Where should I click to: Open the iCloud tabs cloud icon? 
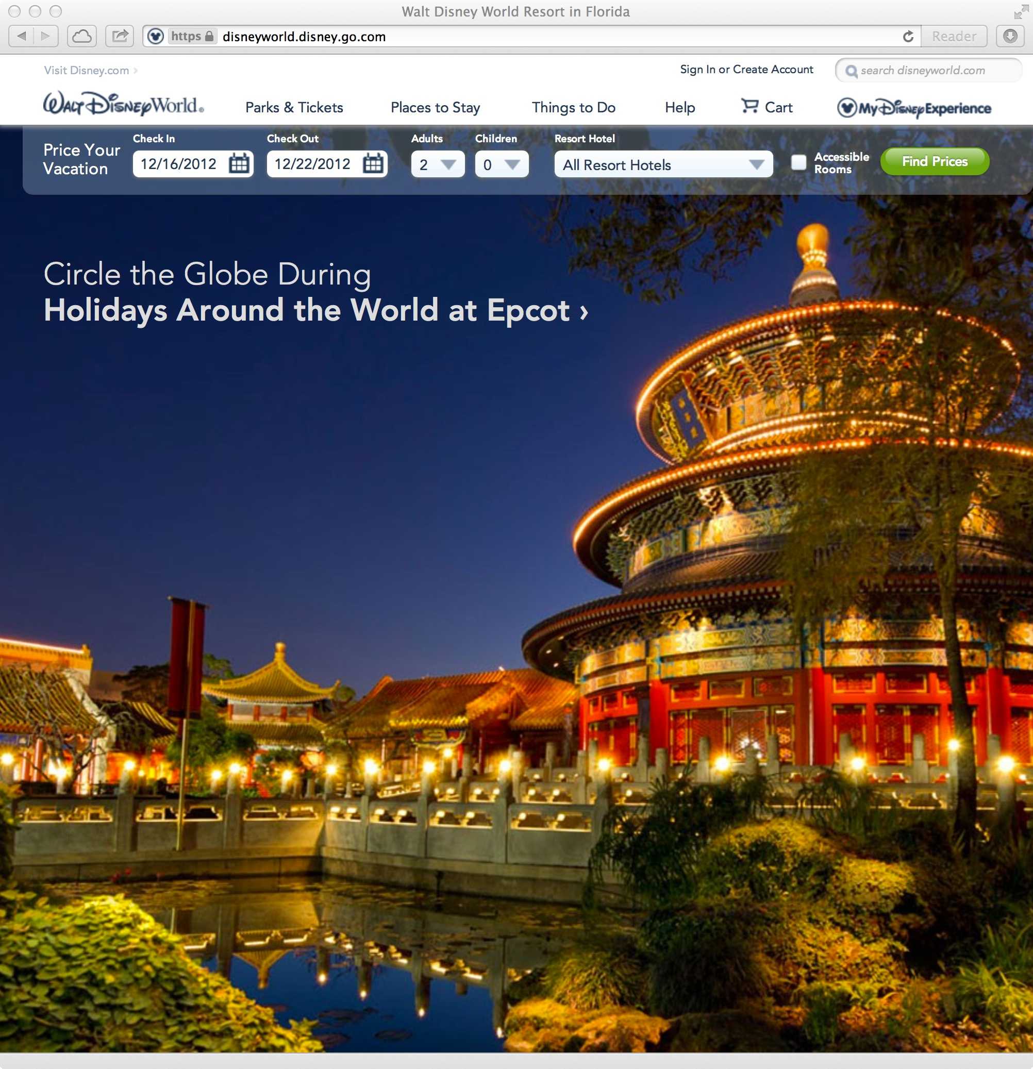pos(82,37)
